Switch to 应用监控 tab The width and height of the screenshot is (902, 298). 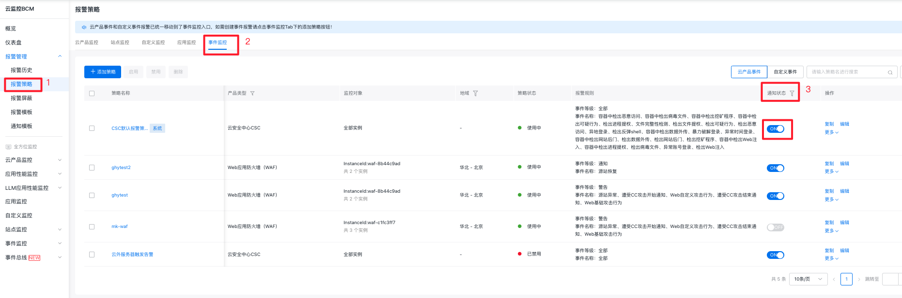(187, 43)
